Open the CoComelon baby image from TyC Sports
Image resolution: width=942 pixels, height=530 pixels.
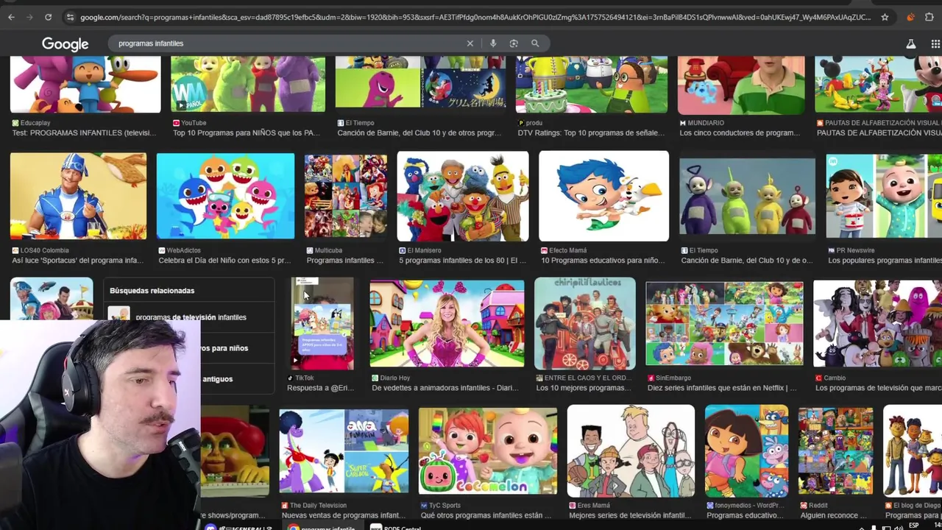tap(488, 451)
